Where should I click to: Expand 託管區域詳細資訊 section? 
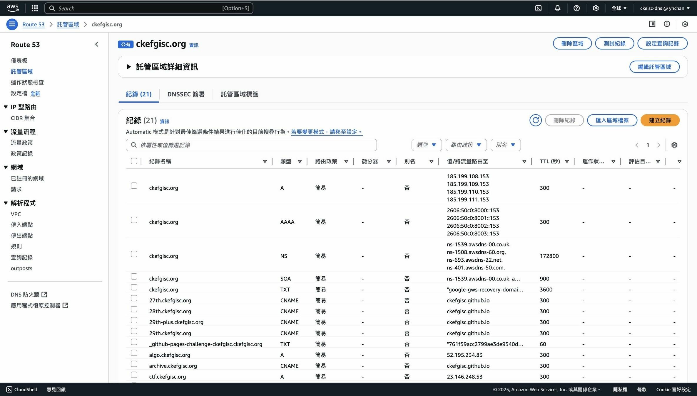129,67
